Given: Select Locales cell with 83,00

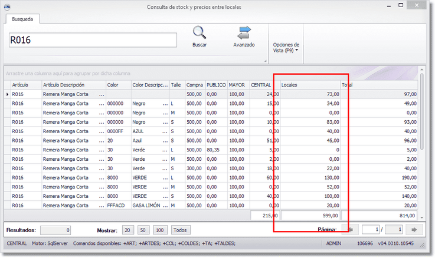Looking at the screenshot, I should coord(310,122).
